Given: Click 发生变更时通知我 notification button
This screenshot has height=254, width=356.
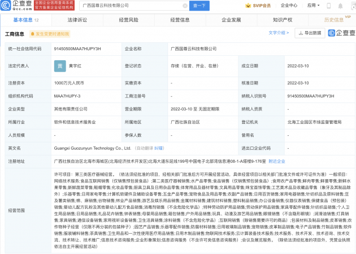Looking at the screenshot, I should pyautogui.click(x=50, y=34).
